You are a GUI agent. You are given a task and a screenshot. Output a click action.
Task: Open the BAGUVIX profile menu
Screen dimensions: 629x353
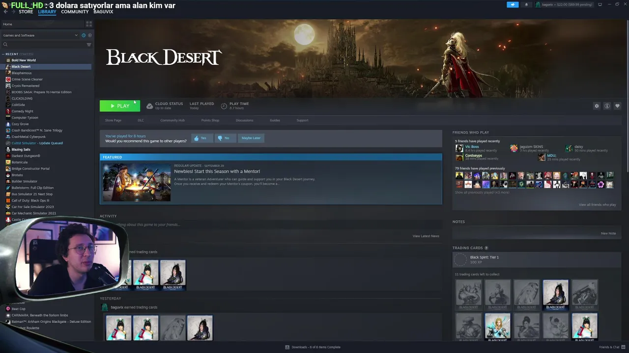tap(103, 12)
